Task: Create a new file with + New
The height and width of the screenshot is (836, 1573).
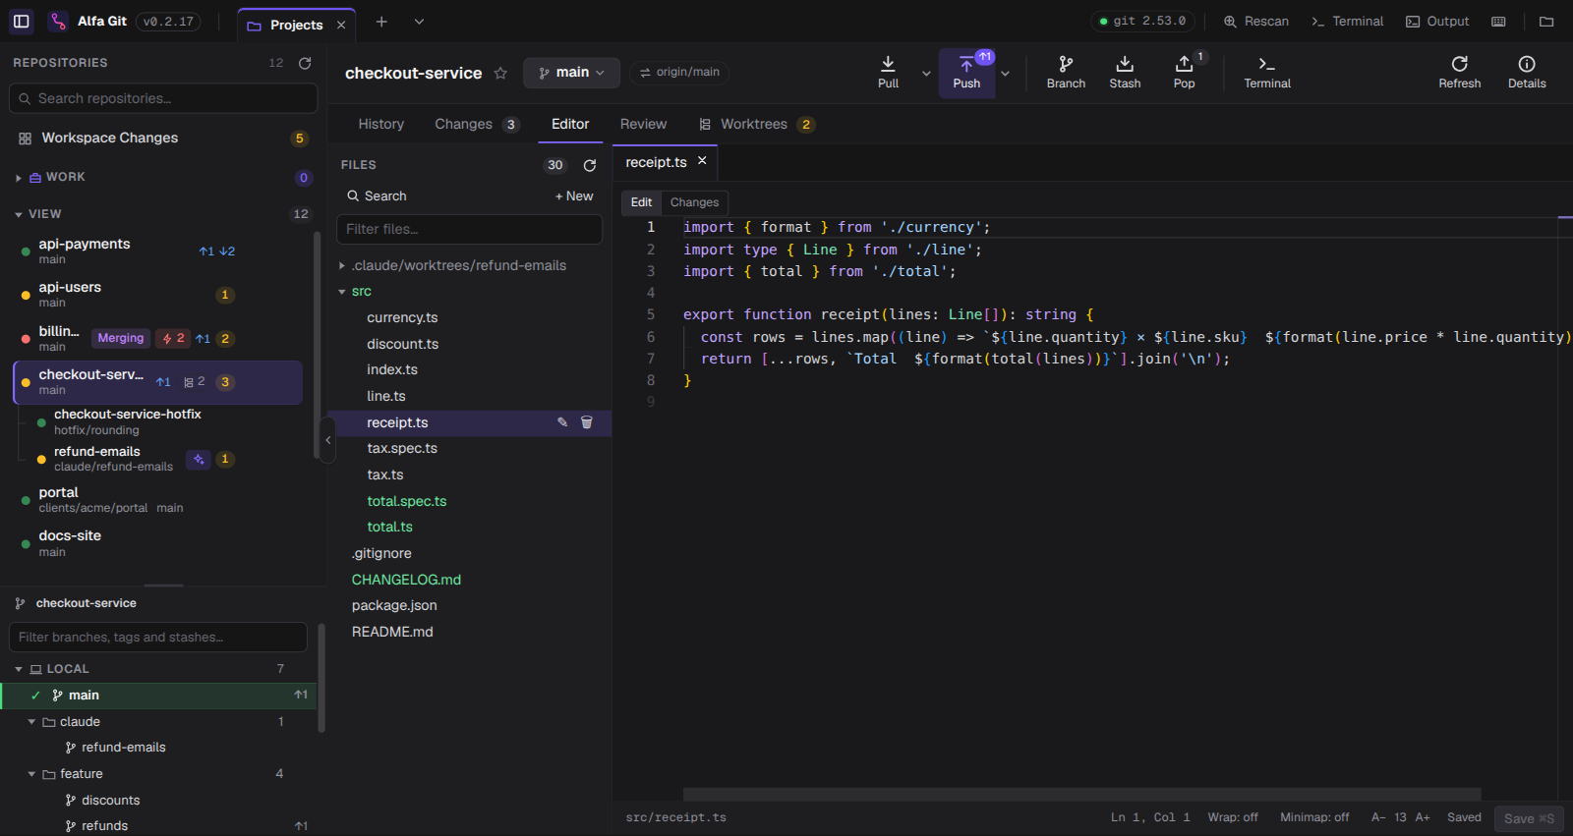Action: [574, 196]
